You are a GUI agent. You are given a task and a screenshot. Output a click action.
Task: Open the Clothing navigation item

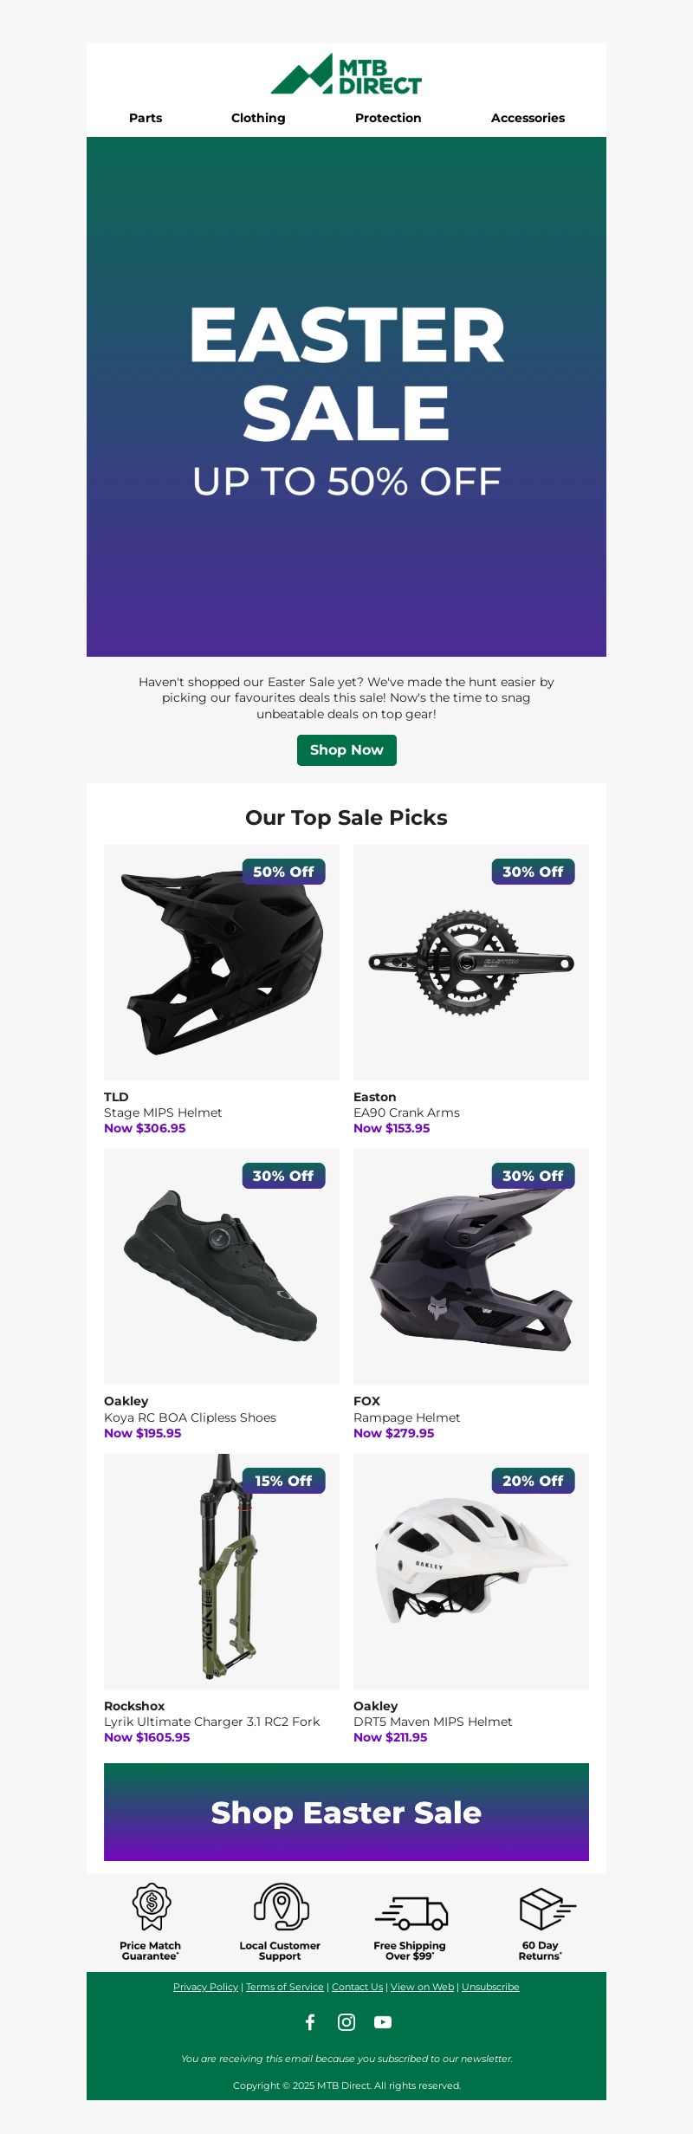coord(258,118)
